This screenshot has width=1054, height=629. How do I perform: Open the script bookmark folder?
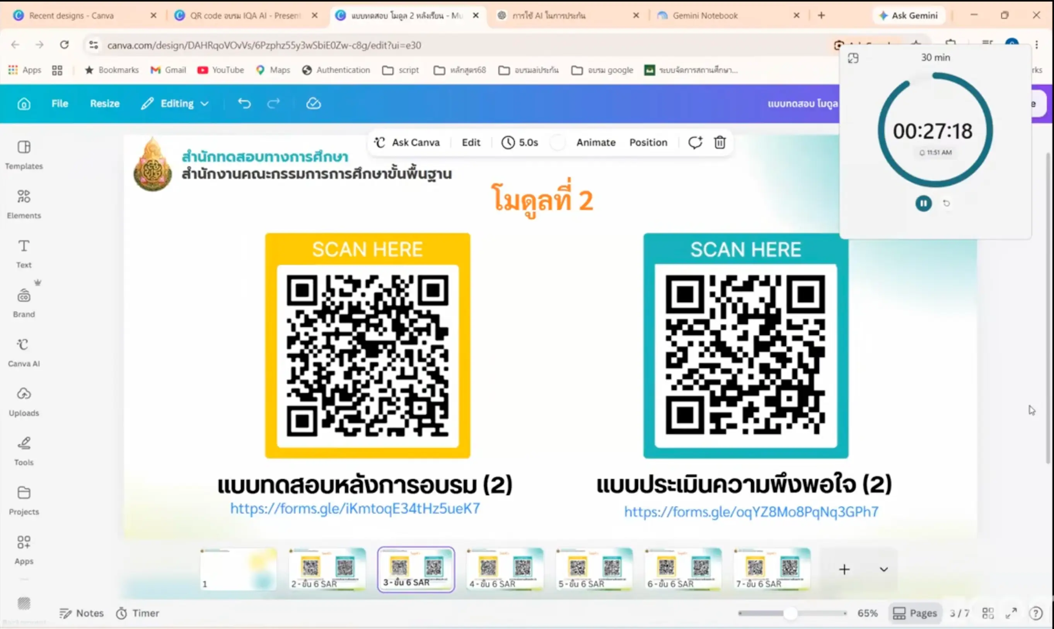coord(400,70)
